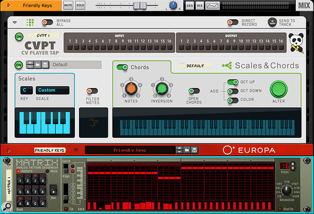Collapse the Players rack fold arrow
Image resolution: width=314 pixels, height=214 pixels.
(15, 22)
